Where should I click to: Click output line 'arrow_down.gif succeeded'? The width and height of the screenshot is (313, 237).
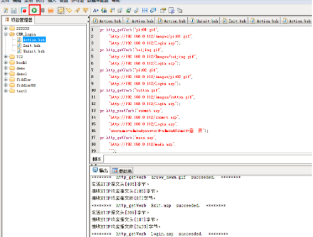tap(167, 177)
